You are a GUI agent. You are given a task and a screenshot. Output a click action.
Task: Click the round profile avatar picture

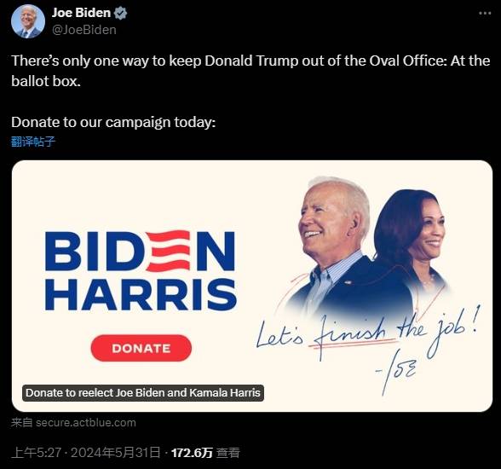(x=28, y=21)
